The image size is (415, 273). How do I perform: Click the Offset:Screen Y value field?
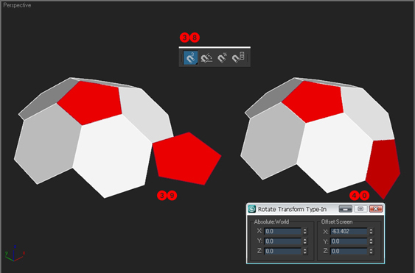tap(349, 241)
